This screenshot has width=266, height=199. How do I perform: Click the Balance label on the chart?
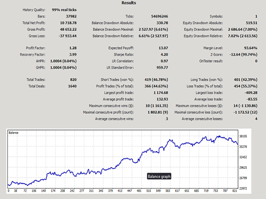[x=13, y=133]
